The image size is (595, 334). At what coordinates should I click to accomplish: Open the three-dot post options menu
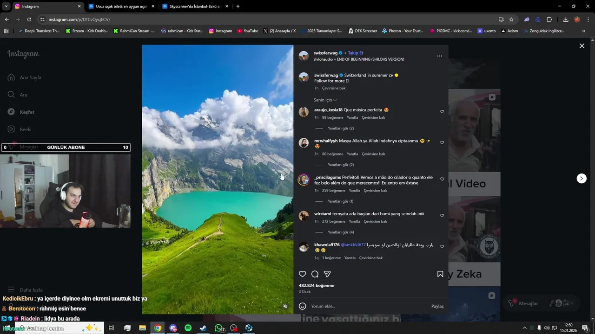tap(440, 56)
